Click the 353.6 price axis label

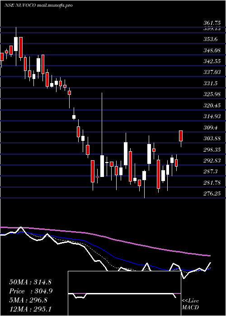pos(211,39)
